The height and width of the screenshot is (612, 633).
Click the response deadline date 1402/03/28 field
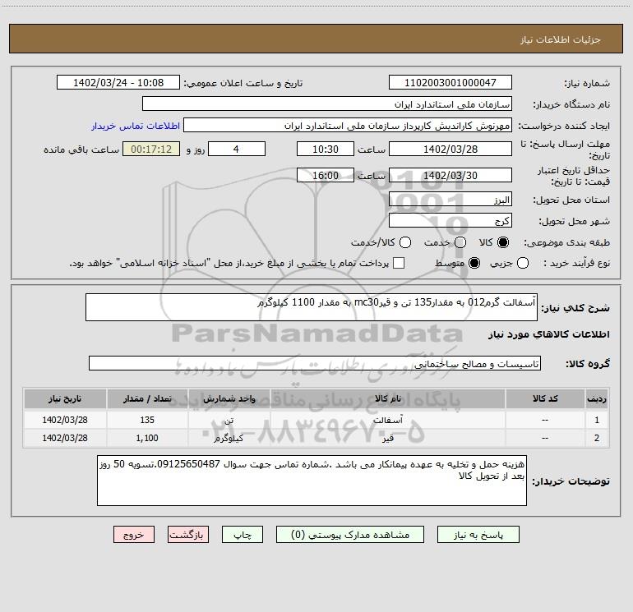(x=450, y=149)
